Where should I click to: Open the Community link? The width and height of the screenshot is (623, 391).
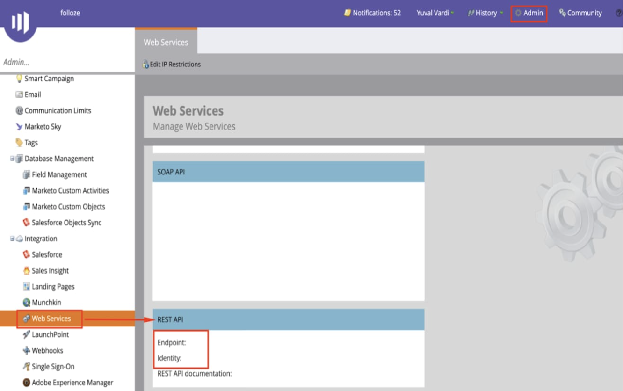pyautogui.click(x=580, y=13)
